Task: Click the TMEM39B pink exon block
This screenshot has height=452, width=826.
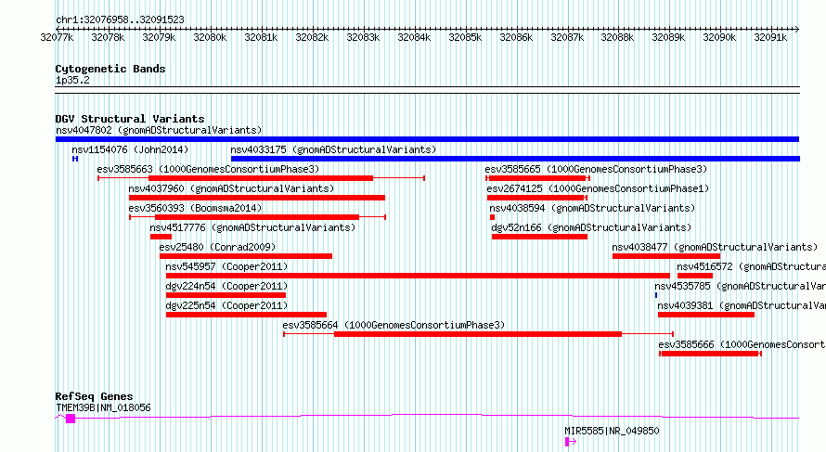Action: (71, 419)
